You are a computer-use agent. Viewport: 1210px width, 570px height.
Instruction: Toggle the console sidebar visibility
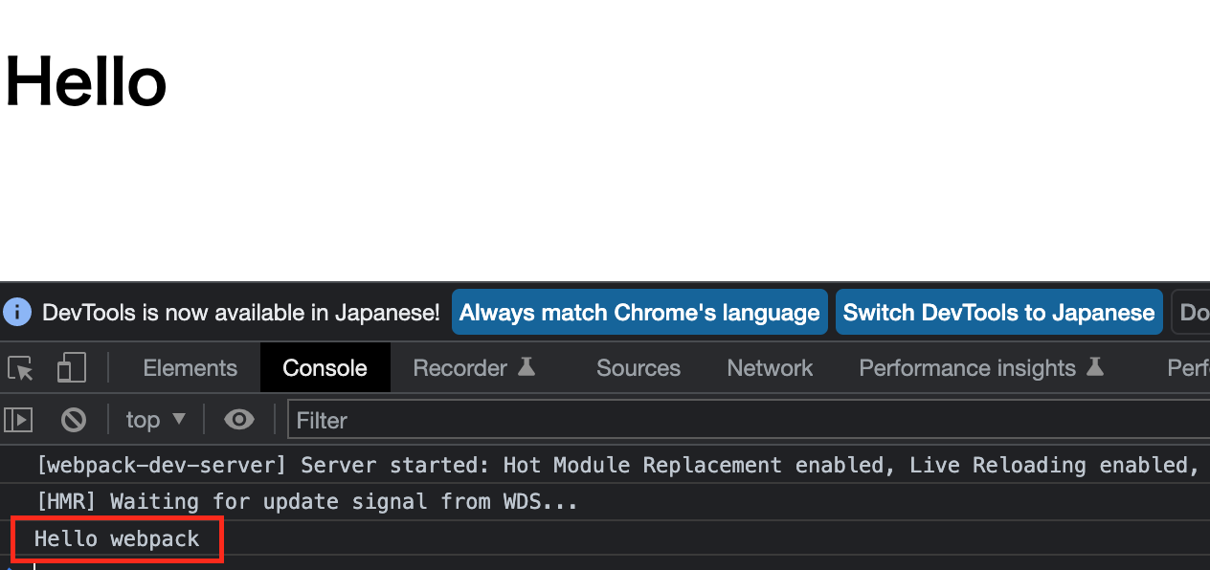coord(17,419)
